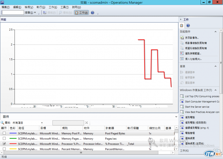Viewport: 223px width, 159px height.
Task: Click the List Top CPU Consuming processes icon
Action: pyautogui.click(x=182, y=96)
